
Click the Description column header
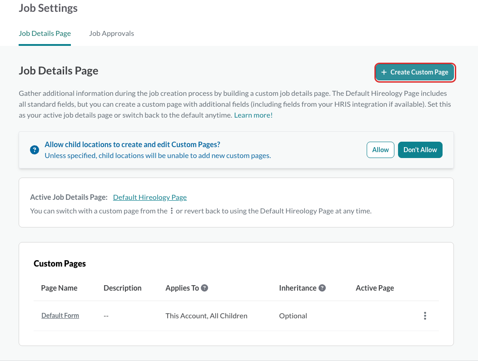tap(123, 288)
